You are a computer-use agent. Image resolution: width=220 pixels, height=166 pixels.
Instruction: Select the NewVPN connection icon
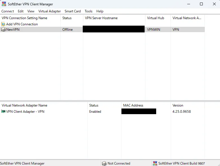click(x=3, y=29)
